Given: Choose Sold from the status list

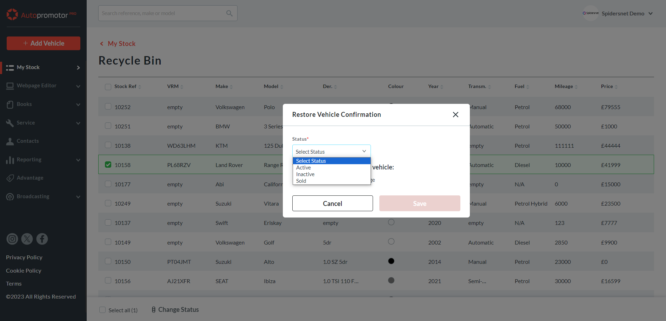Looking at the screenshot, I should (301, 181).
